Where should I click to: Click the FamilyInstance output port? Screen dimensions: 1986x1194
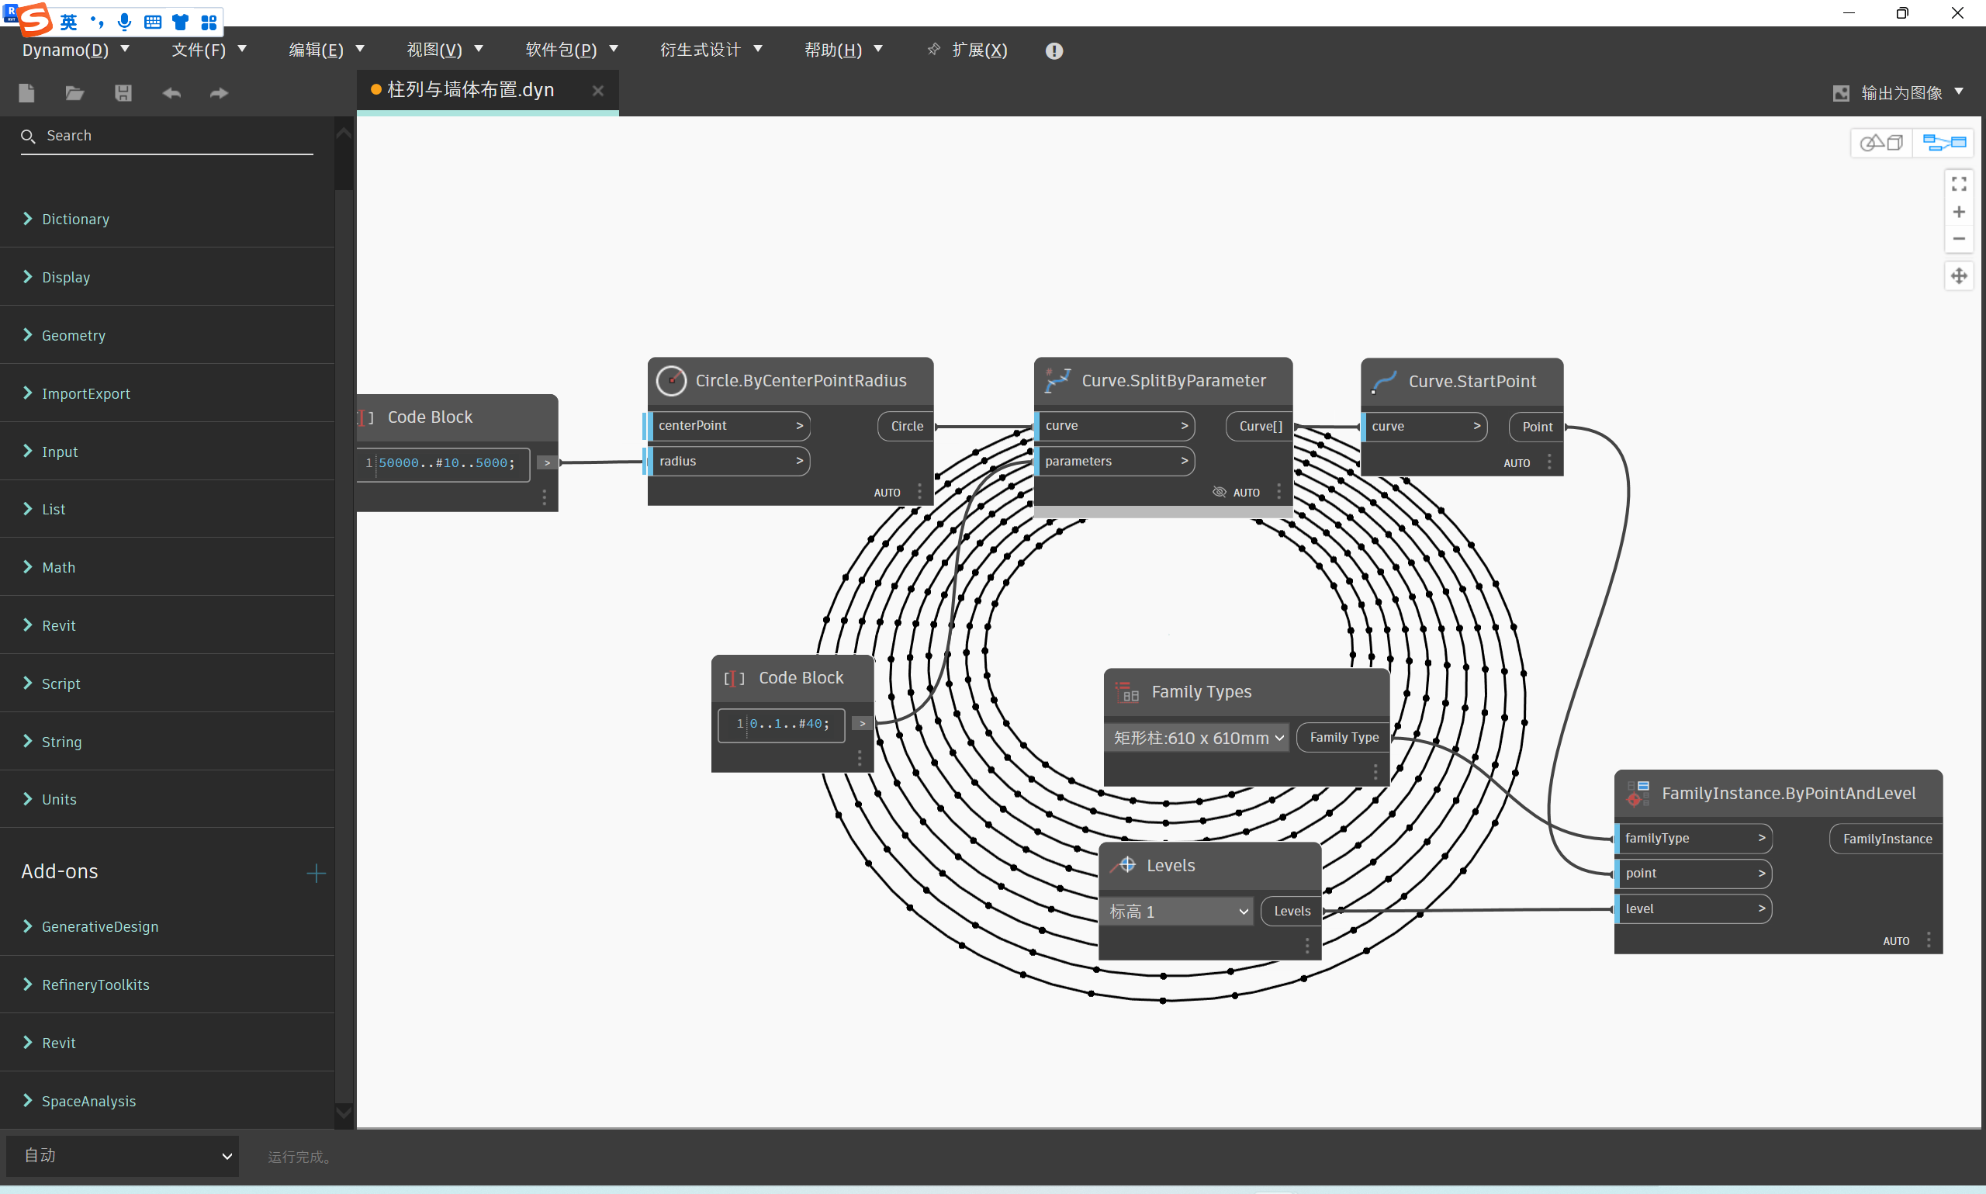[1887, 839]
